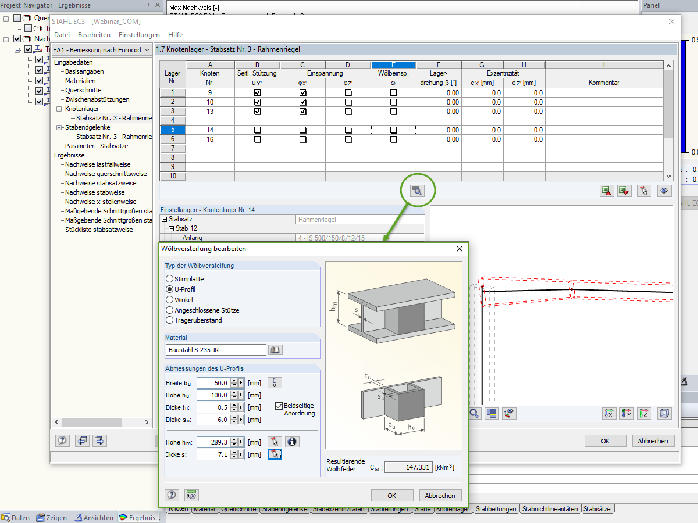
Task: Click rendering mode icon under graphic view
Action: coord(492,413)
